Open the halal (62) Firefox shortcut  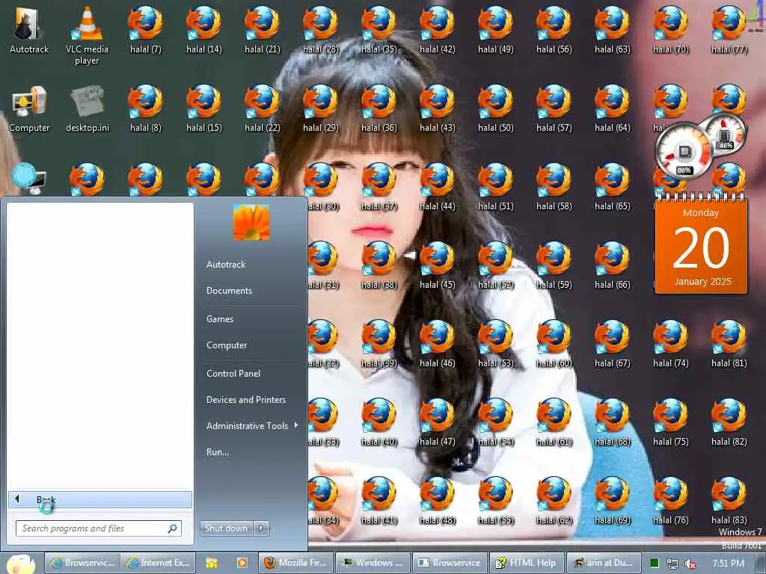(554, 502)
